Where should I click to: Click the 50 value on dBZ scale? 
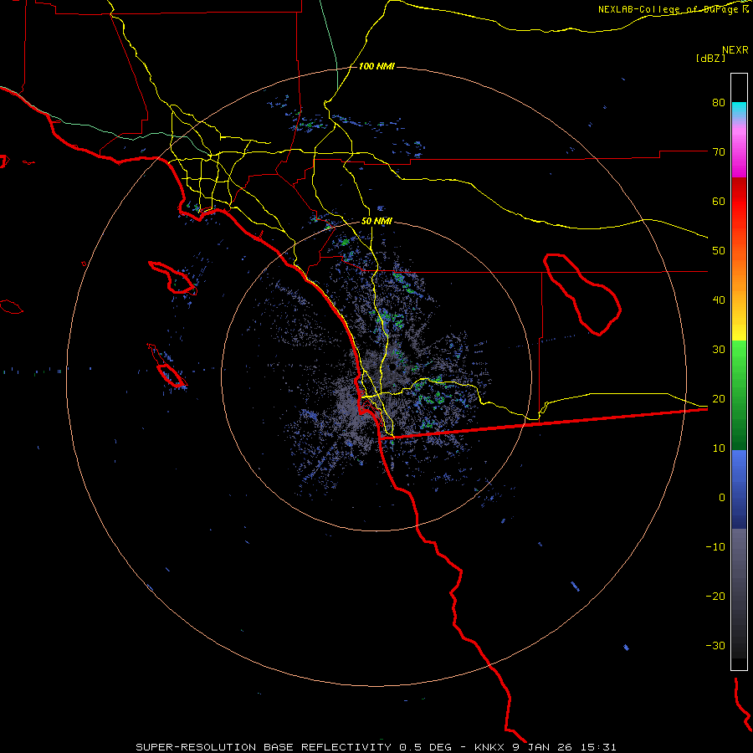click(719, 251)
